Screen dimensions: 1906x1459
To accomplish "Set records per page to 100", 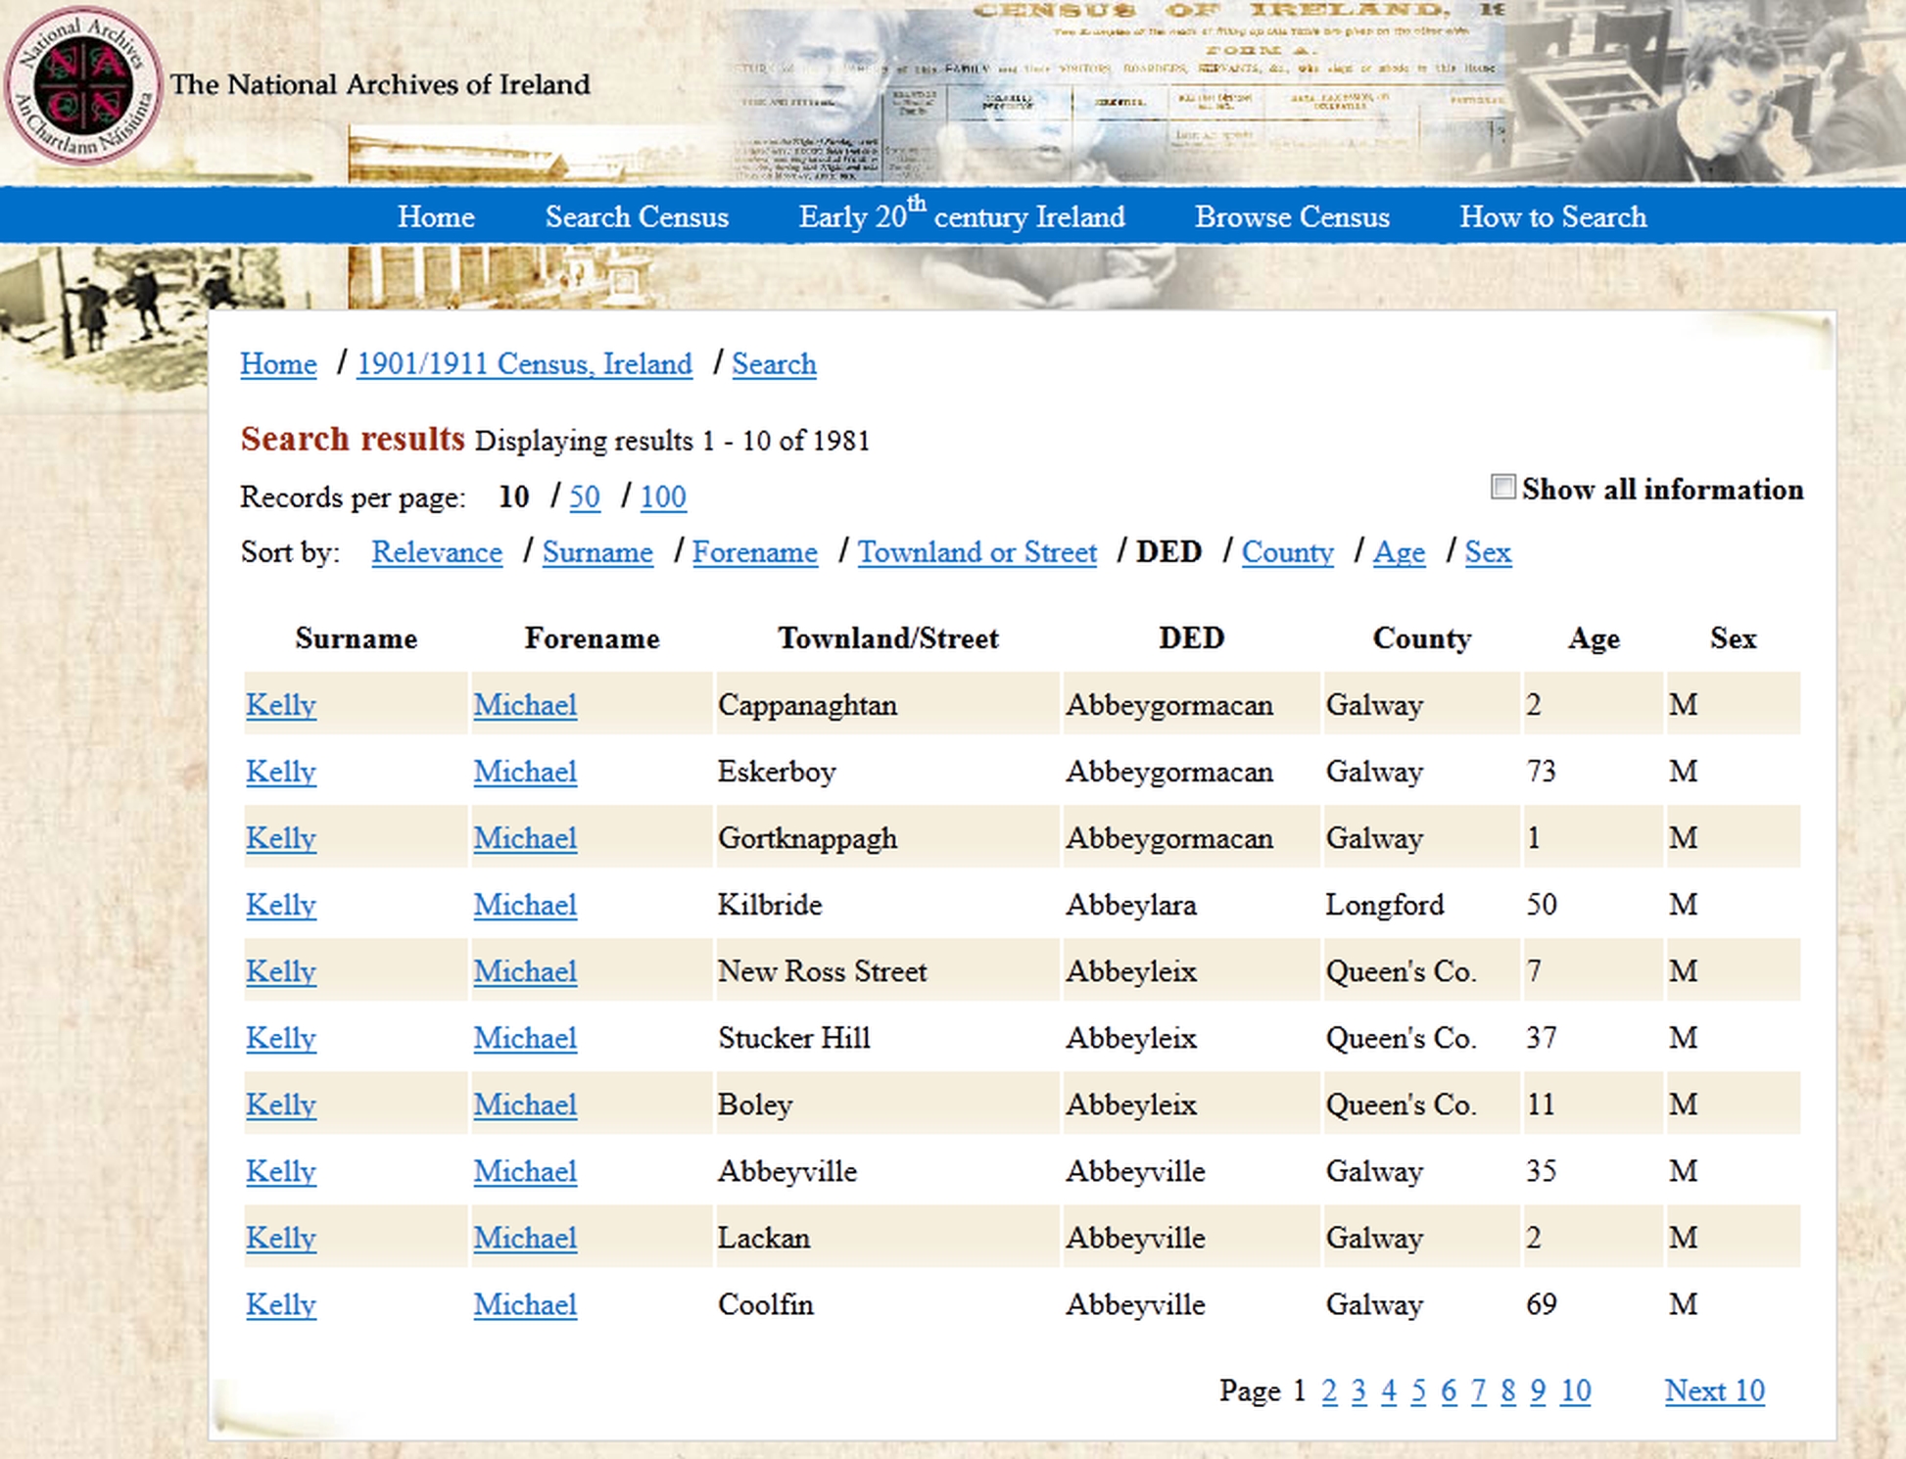I will pos(663,496).
